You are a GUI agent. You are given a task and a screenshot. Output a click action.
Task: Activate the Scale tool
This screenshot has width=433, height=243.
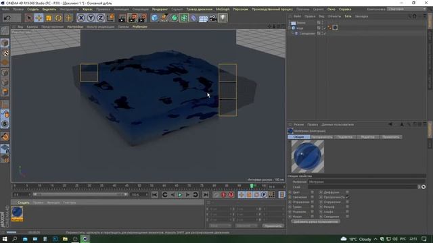click(49, 18)
